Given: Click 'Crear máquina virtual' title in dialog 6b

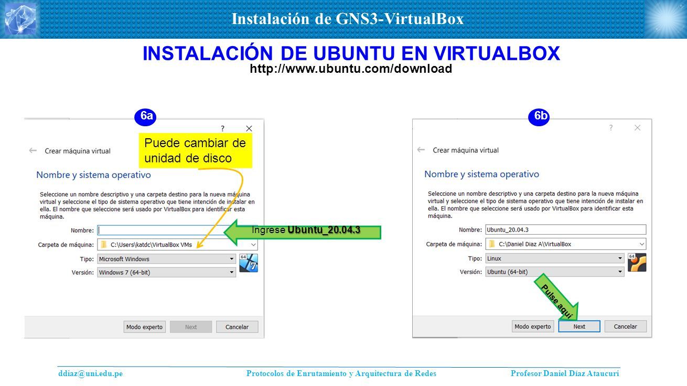Looking at the screenshot, I should tap(466, 150).
